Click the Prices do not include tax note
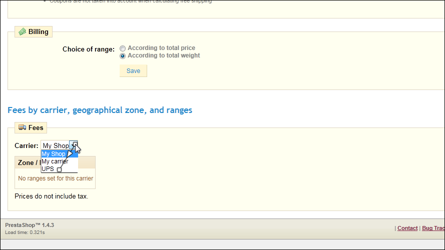 coord(51,196)
